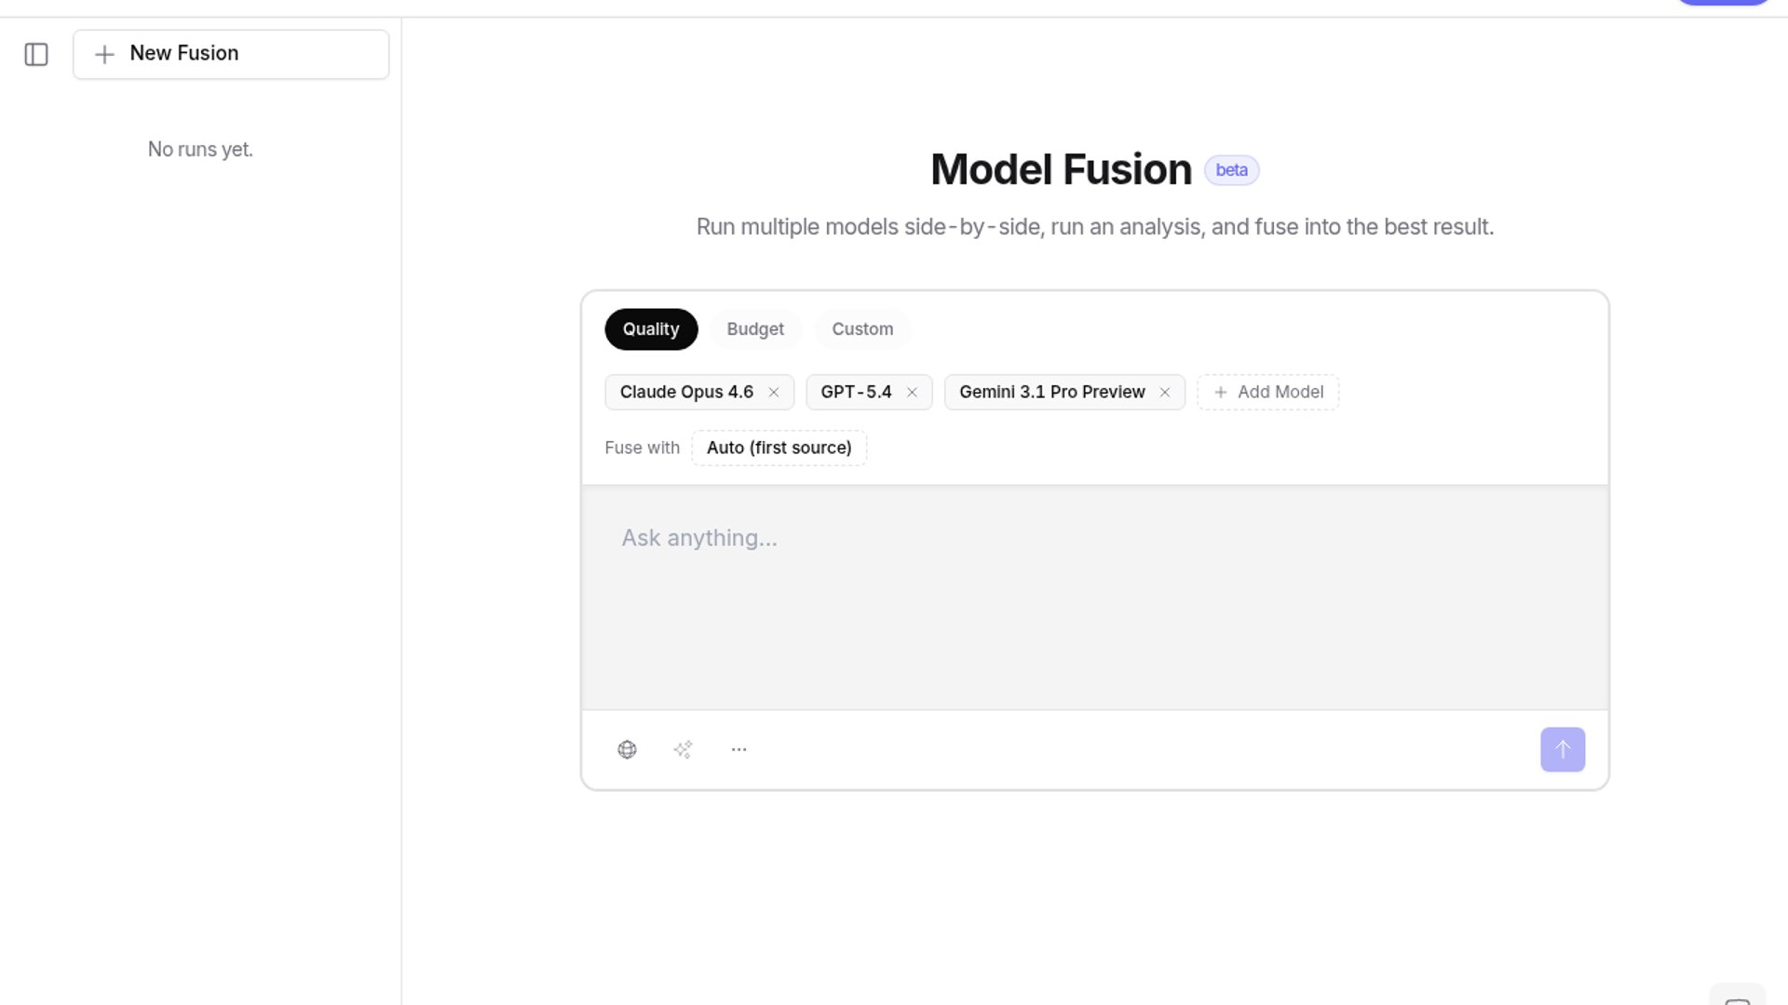
Task: Open the three-dot more options menu
Action: point(739,750)
